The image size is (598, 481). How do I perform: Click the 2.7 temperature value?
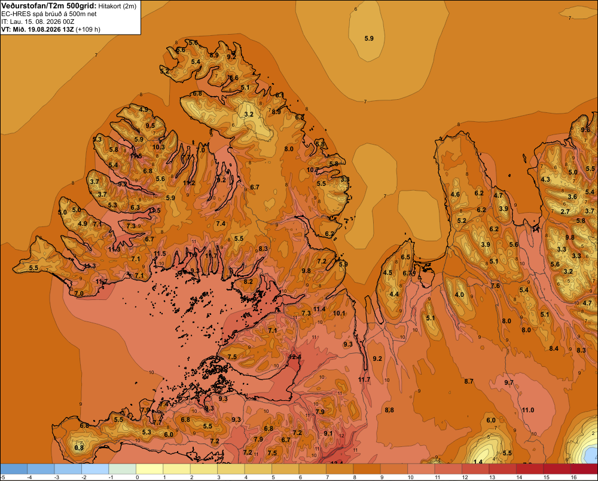point(565,212)
